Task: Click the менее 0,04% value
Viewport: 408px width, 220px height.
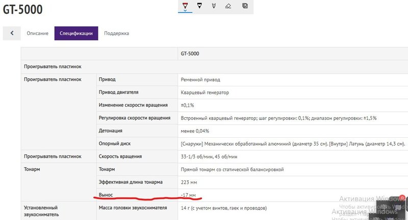Action: (195, 131)
